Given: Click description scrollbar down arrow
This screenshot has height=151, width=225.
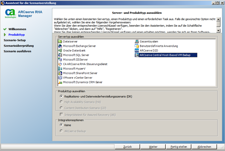Looking at the screenshot, I should click(218, 30).
